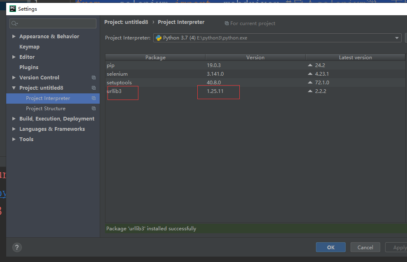Click latest version 2.2.2 value
The image size is (407, 262).
tap(320, 91)
